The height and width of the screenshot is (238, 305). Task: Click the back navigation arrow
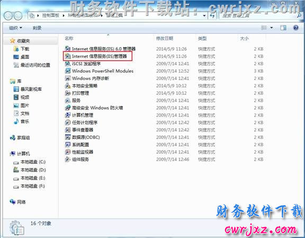[8, 16]
